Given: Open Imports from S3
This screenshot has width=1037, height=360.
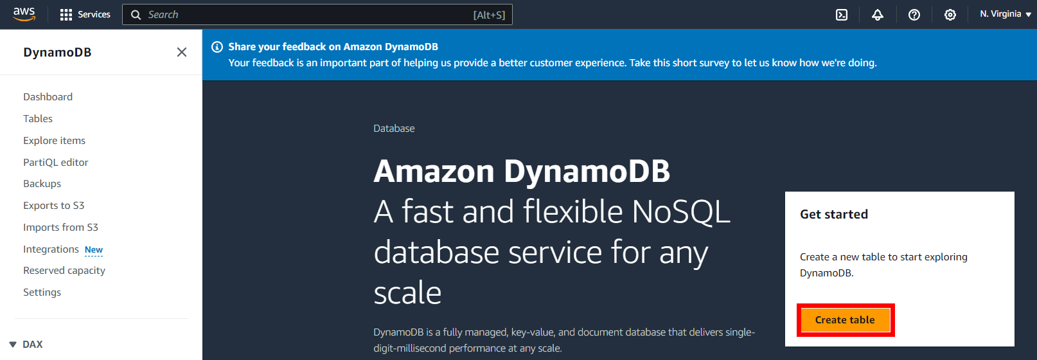Looking at the screenshot, I should pyautogui.click(x=60, y=228).
